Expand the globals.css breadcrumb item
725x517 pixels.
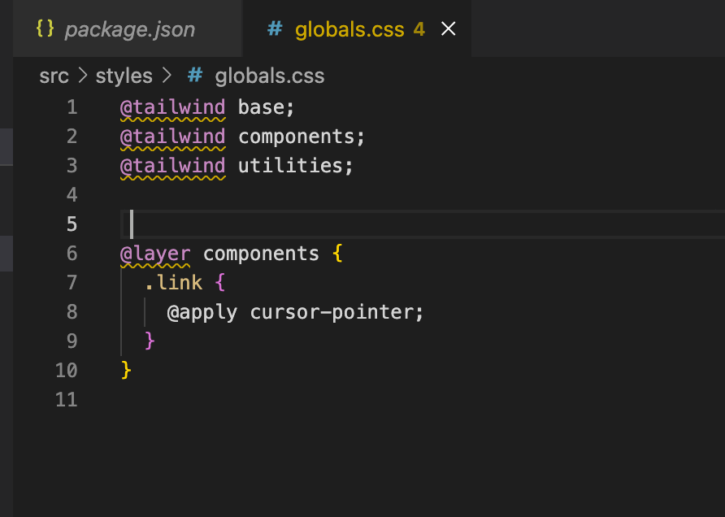269,76
